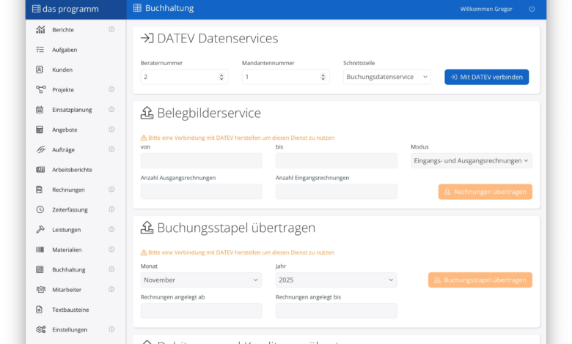
Task: Expand the Rechnungen submenu arrow
Action: [111, 190]
